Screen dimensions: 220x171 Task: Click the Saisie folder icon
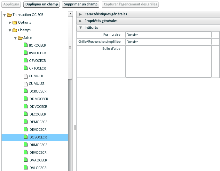pyautogui.click(x=20, y=38)
